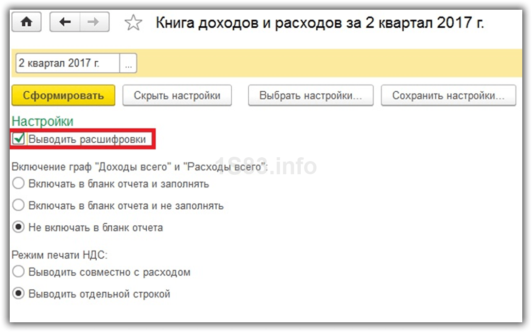Viewport: 532px width, 332px height.
Task: Click the green Настройки section header
Action: (x=42, y=121)
